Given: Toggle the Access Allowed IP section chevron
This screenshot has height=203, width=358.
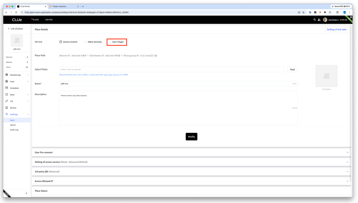Looking at the screenshot, I should pos(347,181).
